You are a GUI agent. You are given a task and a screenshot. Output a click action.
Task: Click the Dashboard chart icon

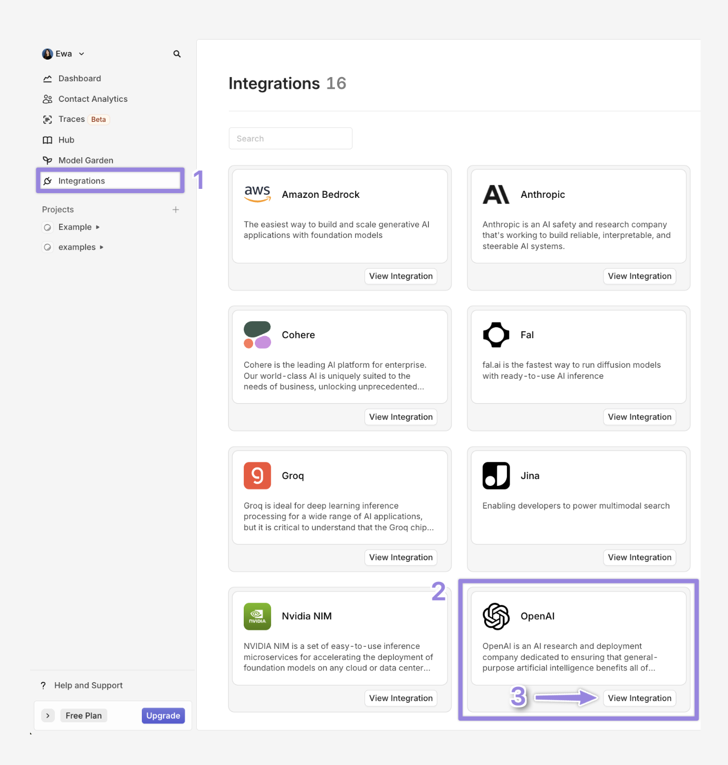47,79
